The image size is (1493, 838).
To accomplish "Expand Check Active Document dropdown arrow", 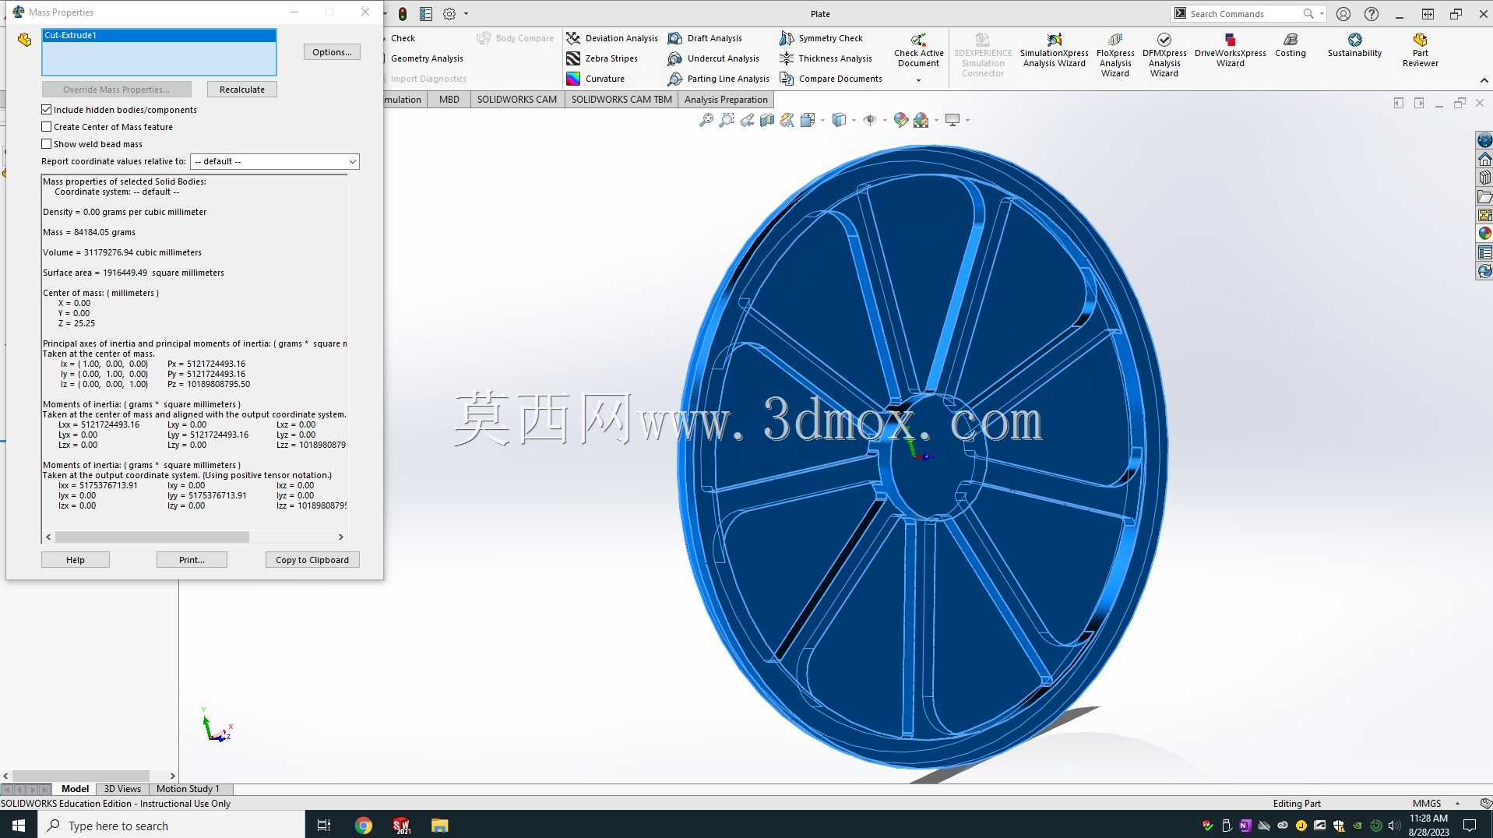I will [x=918, y=80].
